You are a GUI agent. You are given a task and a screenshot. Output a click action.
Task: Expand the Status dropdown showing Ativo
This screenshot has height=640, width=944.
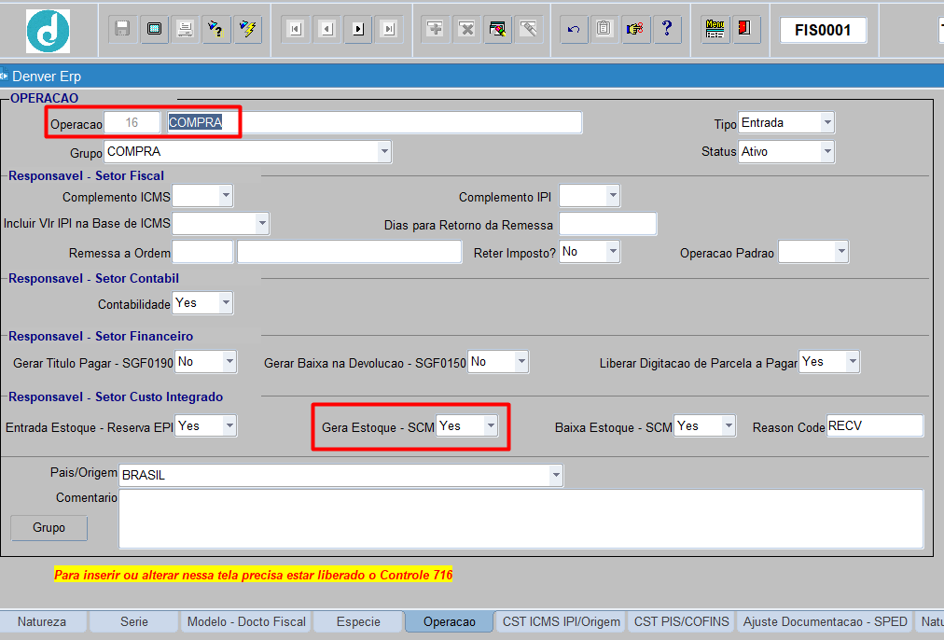pyautogui.click(x=786, y=152)
